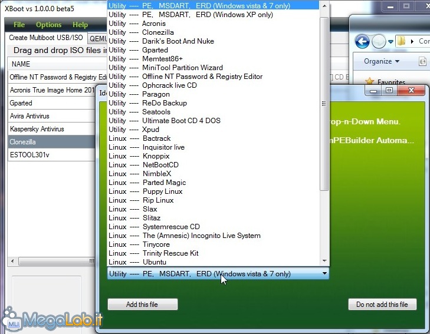The image size is (430, 334).
Task: Choose Linux Tinycore option
Action: pos(214,244)
